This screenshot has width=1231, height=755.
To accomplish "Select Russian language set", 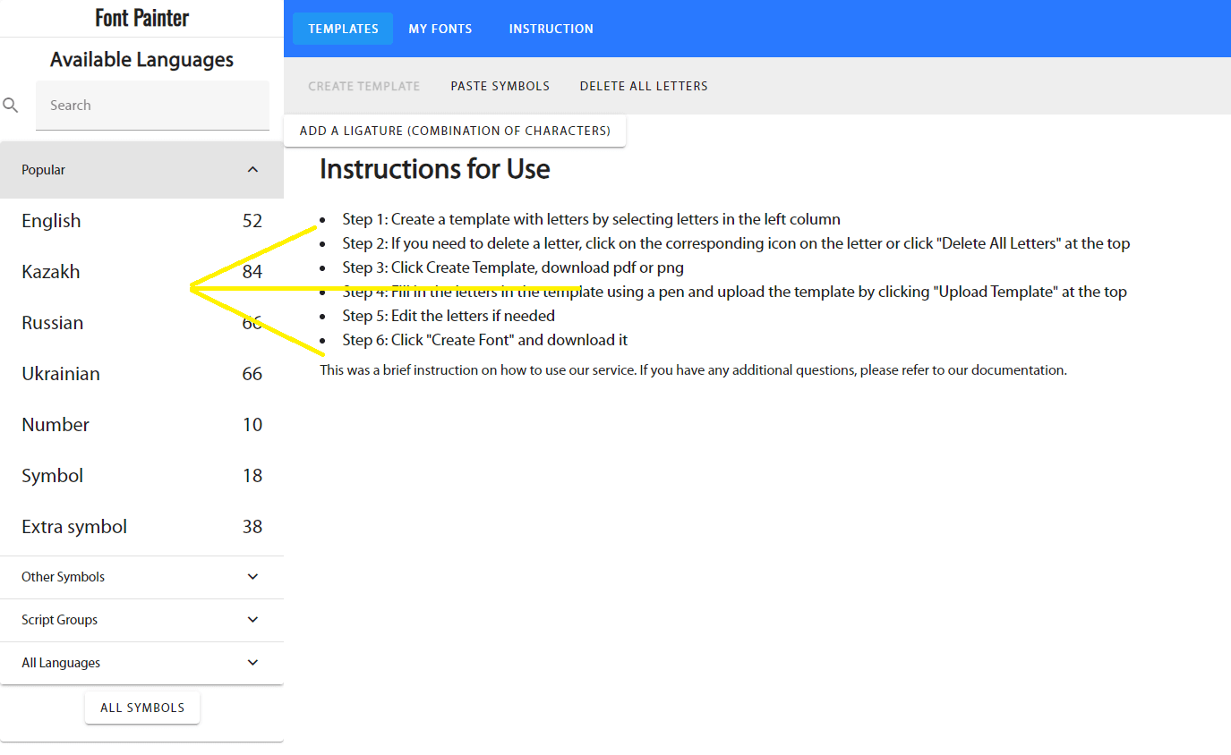I will (141, 323).
